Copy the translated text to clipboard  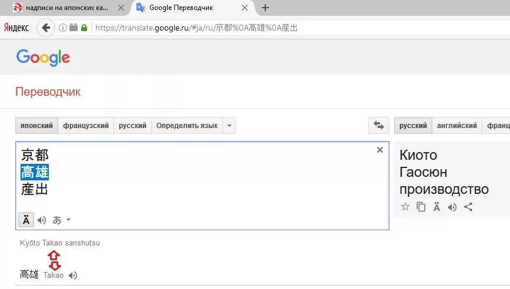point(421,207)
